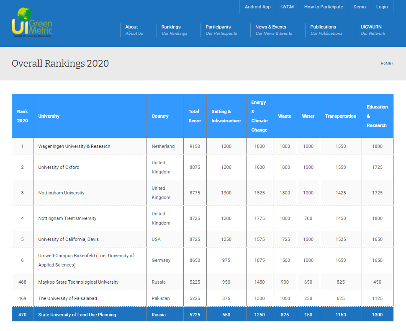The height and width of the screenshot is (331, 406).
Task: Open How to Participate page
Action: (324, 7)
